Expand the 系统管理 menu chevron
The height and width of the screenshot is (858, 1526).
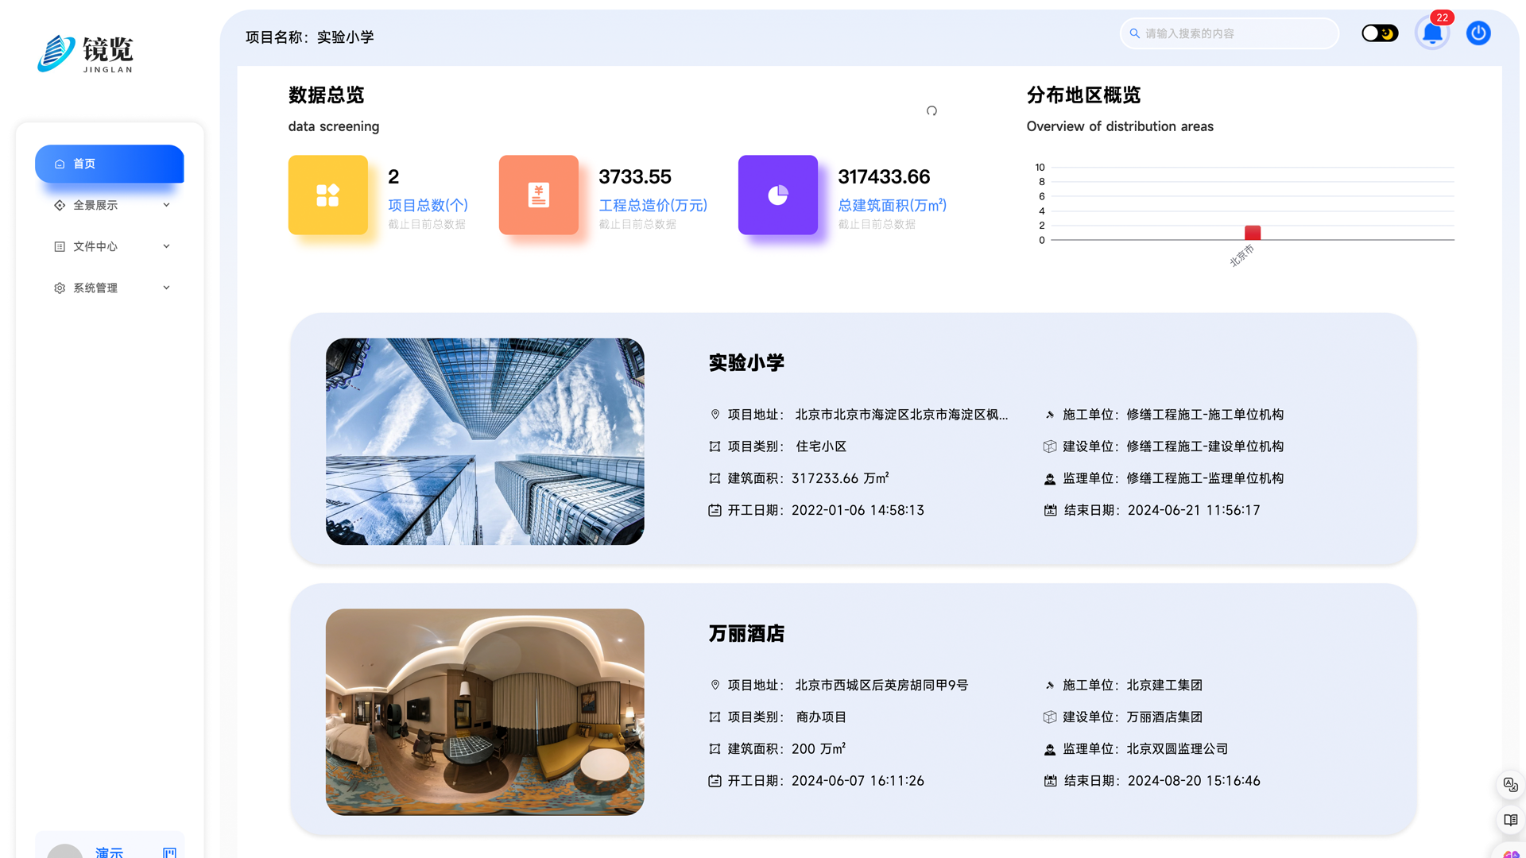(x=166, y=288)
